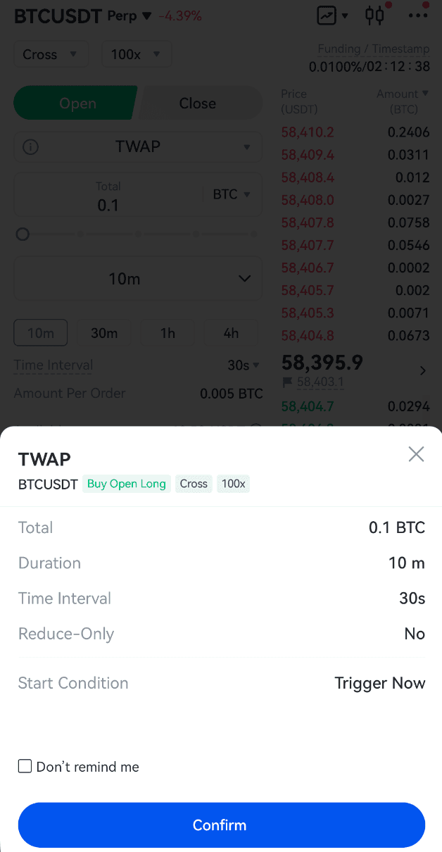Viewport: 442px width, 852px height.
Task: Open the Cross margin mode dropdown
Action: point(51,54)
